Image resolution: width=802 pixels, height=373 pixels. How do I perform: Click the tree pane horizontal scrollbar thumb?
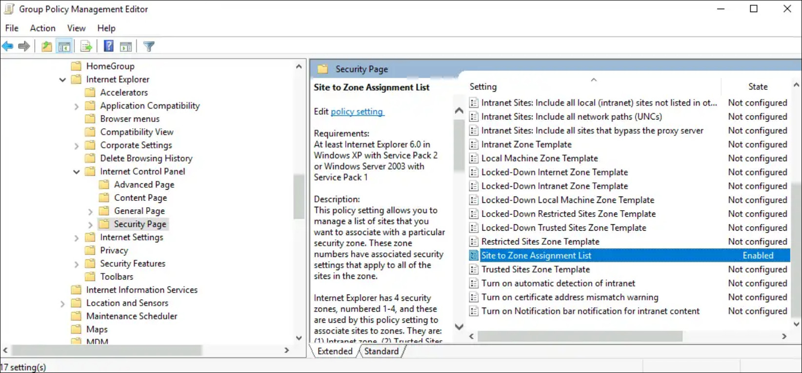(107, 350)
